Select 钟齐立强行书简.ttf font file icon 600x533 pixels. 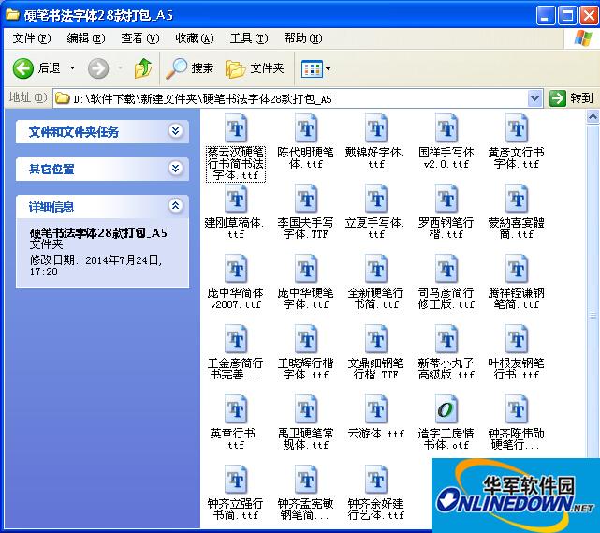[x=236, y=480]
